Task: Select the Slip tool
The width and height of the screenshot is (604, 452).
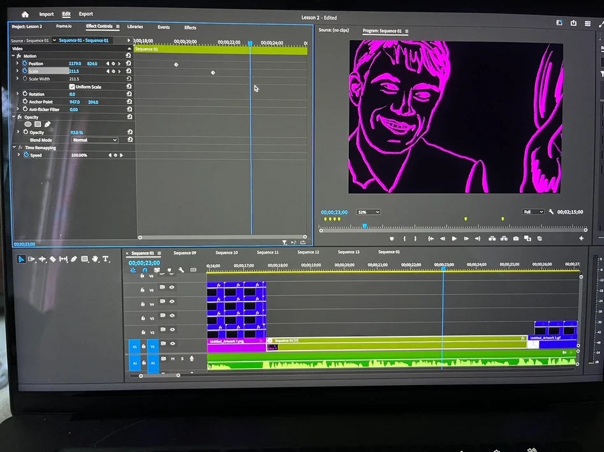Action: tap(64, 259)
